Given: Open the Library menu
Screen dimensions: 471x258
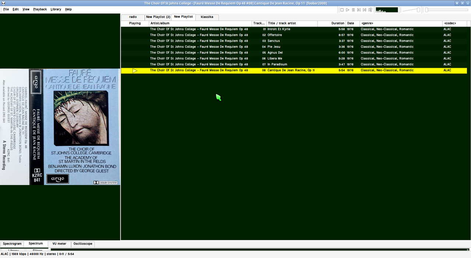Looking at the screenshot, I should coord(56,9).
